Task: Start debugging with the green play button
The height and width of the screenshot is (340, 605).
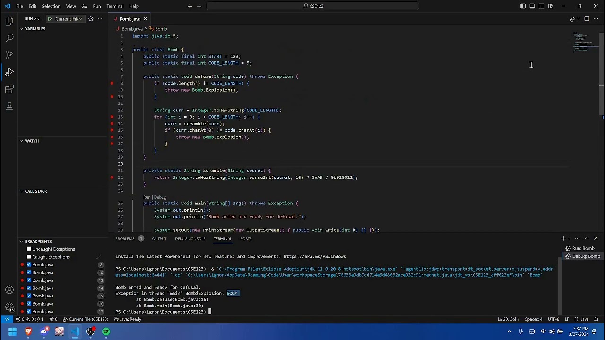Action: click(x=50, y=19)
